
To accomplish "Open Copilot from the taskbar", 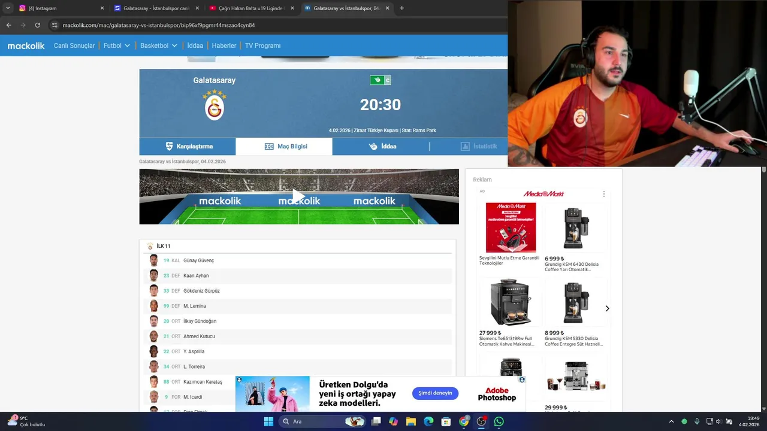I will 393,421.
